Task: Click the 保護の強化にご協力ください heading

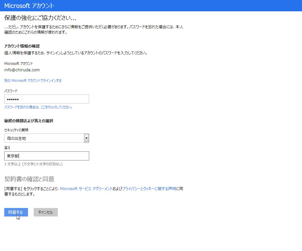Action: tap(40, 18)
